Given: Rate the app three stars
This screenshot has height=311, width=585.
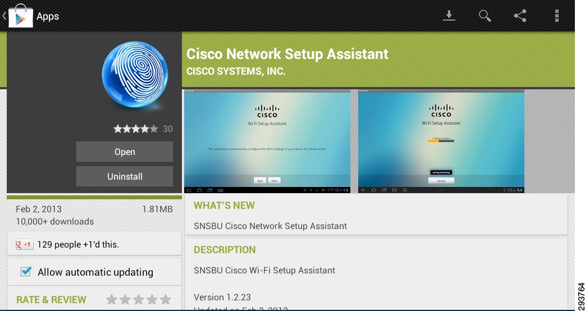Looking at the screenshot, I should tap(139, 299).
